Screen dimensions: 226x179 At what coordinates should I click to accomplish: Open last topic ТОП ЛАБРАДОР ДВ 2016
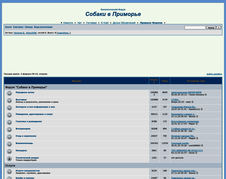187,150
